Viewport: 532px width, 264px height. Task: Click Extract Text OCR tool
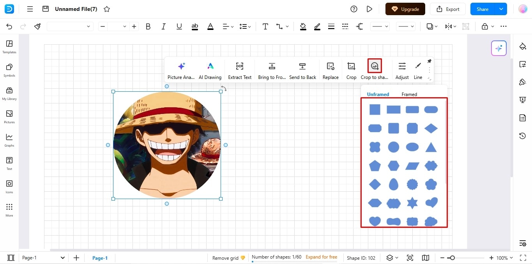240,70
